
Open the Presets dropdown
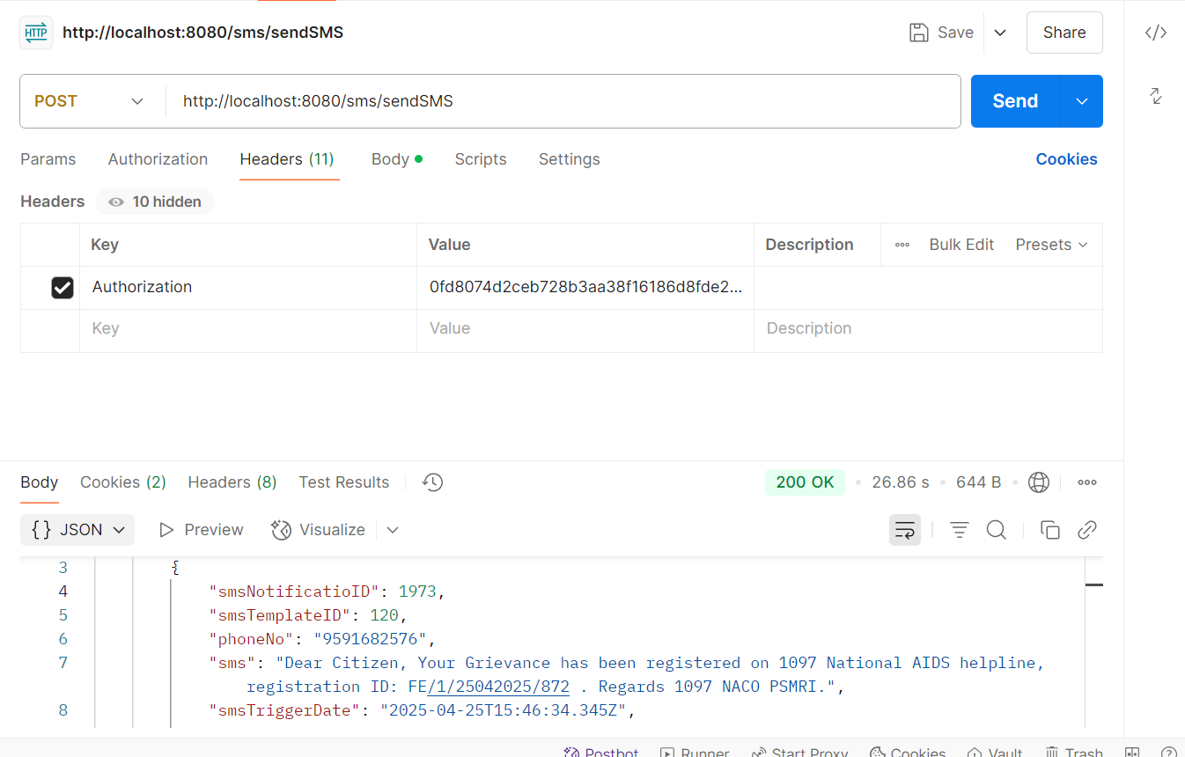(1051, 245)
